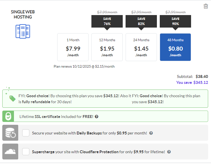
Task: Open the Cloudflare Protection help question mark
Action: [169, 152]
